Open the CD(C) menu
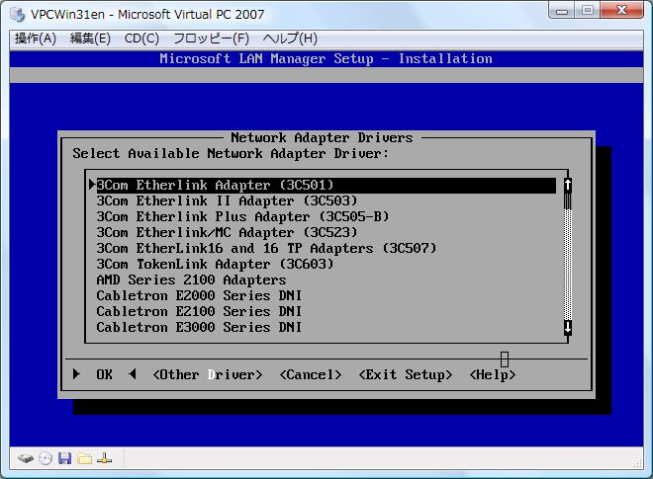Screen dimensions: 653x479 click(x=141, y=39)
